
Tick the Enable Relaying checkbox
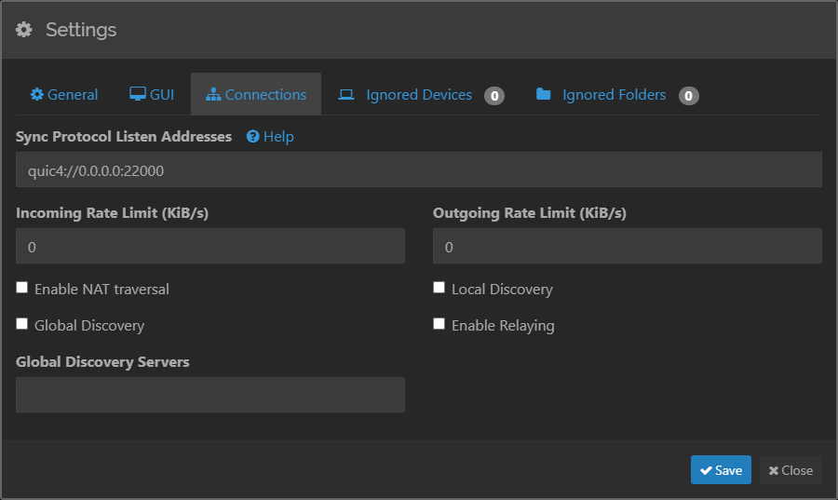[439, 324]
